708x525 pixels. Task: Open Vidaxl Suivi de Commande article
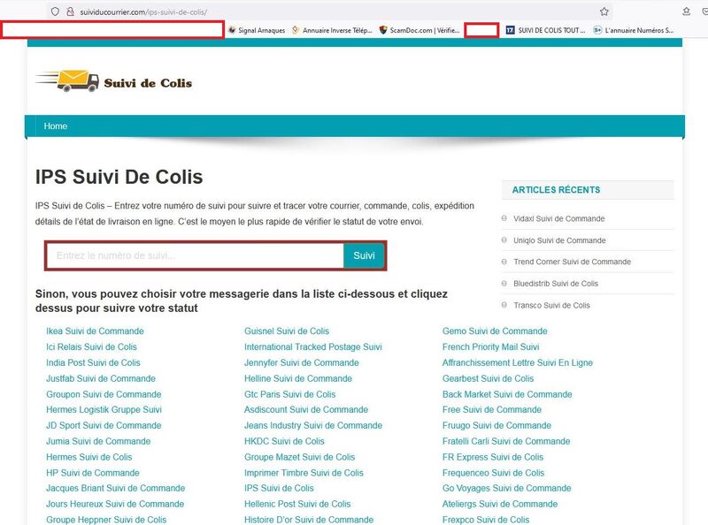coord(559,219)
